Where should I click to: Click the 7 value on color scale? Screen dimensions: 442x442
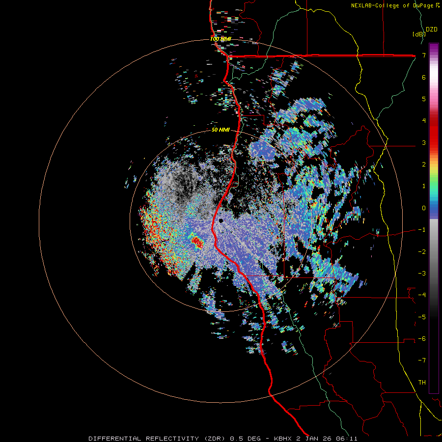tap(424, 55)
